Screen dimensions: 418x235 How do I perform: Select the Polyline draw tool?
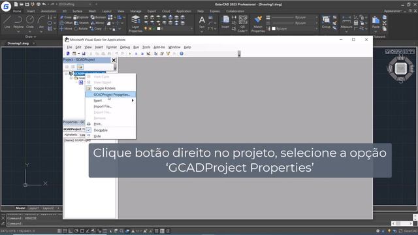pos(18,22)
